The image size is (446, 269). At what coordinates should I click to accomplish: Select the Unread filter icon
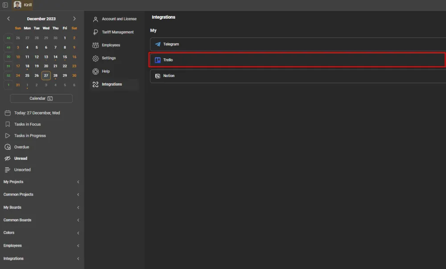point(7,158)
